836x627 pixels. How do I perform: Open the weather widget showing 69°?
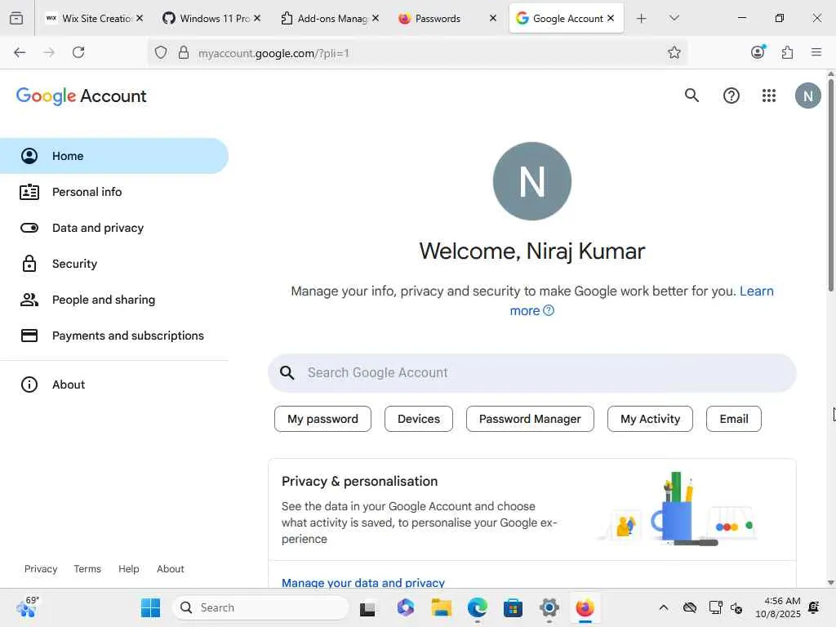[27, 607]
